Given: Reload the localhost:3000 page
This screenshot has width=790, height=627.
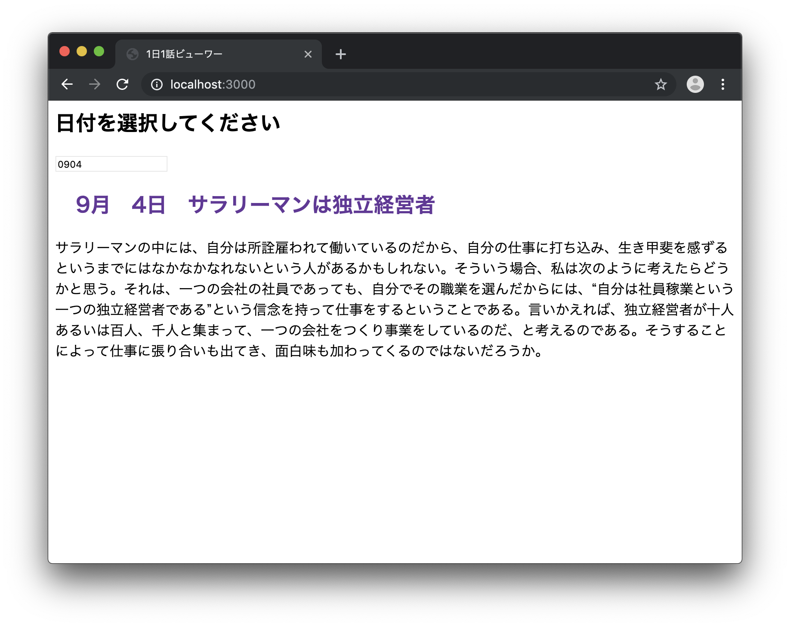Looking at the screenshot, I should point(123,84).
